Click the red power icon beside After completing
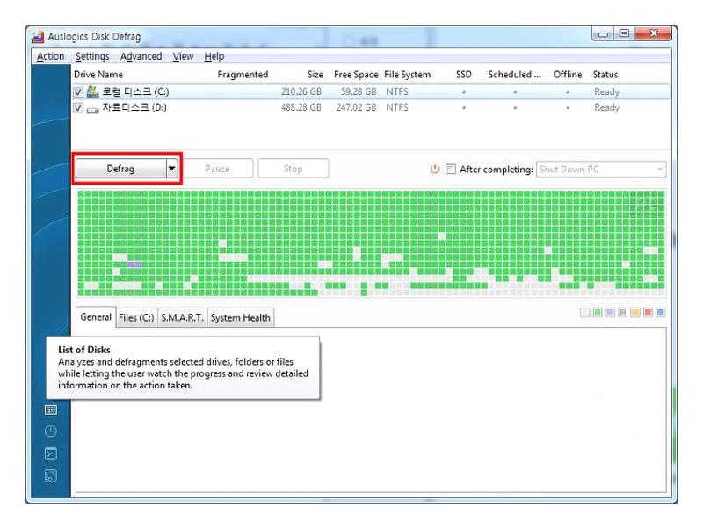The image size is (703, 529). (435, 169)
